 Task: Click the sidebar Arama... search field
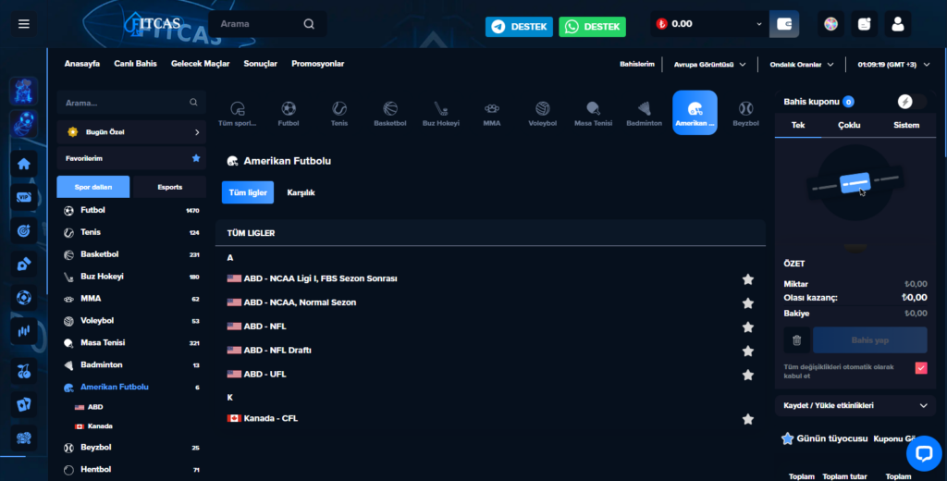pos(131,103)
